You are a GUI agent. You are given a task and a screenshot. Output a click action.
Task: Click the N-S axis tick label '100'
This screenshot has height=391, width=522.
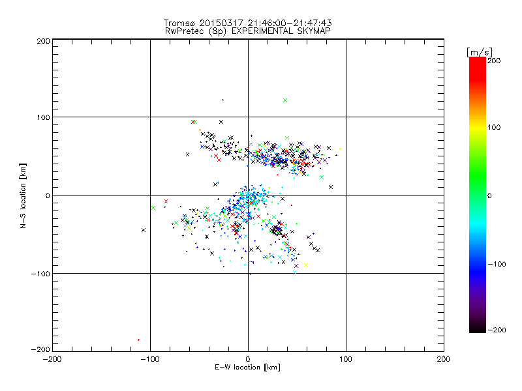click(43, 117)
